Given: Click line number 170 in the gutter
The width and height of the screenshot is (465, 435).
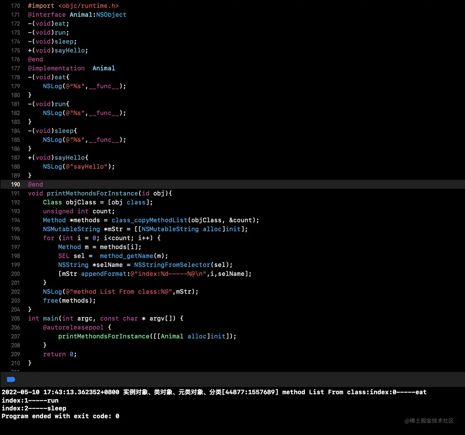Looking at the screenshot, I should coord(15,6).
